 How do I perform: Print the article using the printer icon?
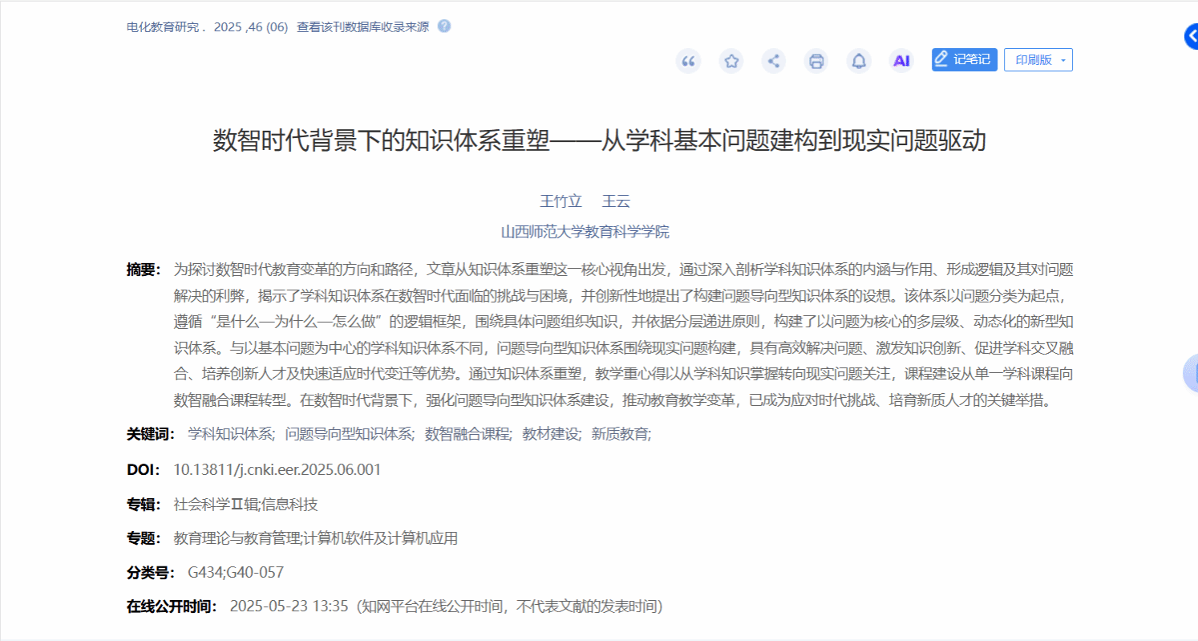coord(816,61)
